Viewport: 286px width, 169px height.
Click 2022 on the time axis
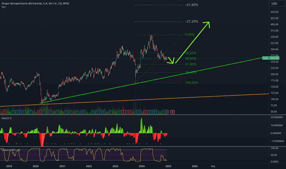tap(89, 166)
